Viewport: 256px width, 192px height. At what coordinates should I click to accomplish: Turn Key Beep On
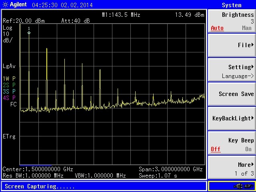[248, 149]
